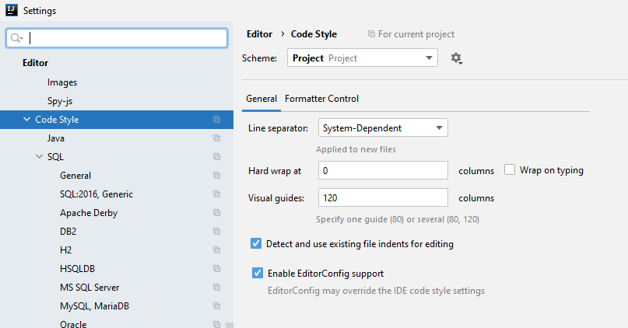Switch to the Formatter Control tab
The width and height of the screenshot is (628, 328).
click(321, 99)
